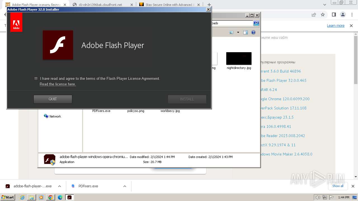Open uTorrent 3.6.0 Build 46896 link
The height and width of the screenshot is (201, 358).
281,71
